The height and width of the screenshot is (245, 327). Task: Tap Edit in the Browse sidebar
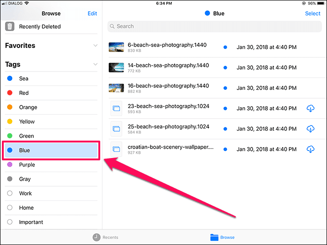pyautogui.click(x=92, y=14)
